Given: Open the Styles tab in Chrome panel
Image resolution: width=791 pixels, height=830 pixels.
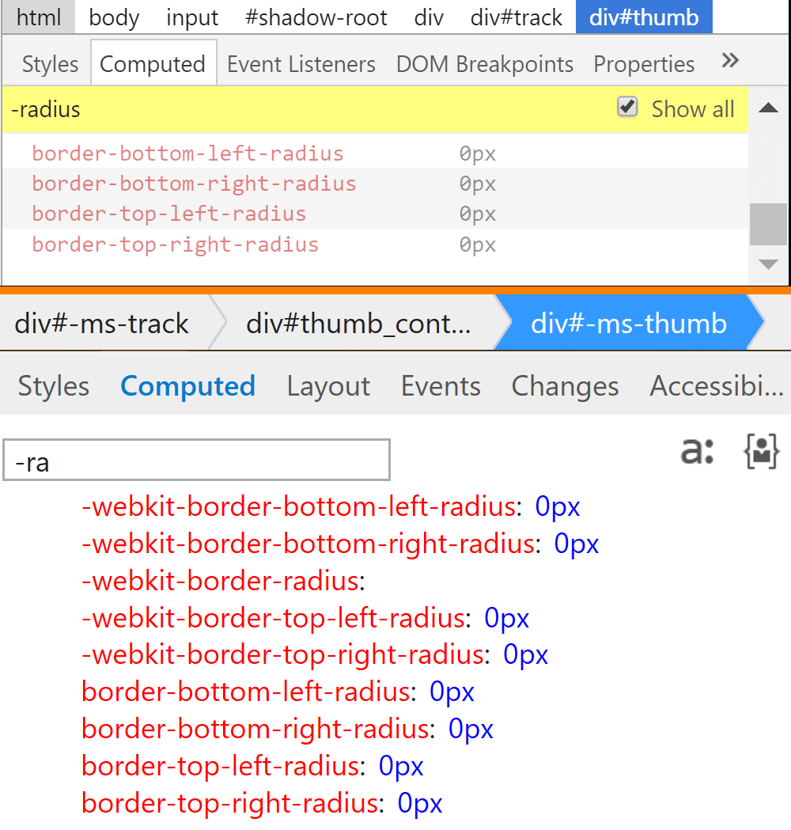Looking at the screenshot, I should click(x=50, y=64).
